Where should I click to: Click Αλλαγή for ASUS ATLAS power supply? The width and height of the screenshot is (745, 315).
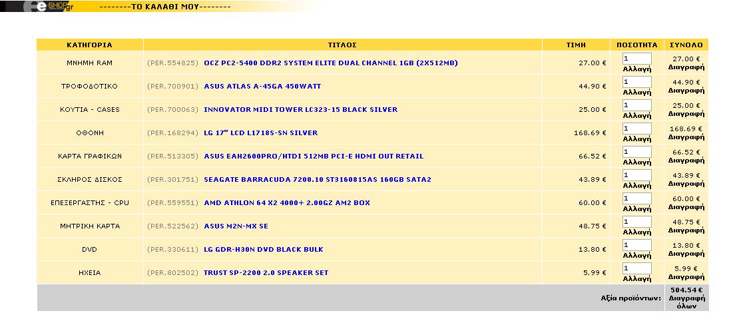[x=636, y=92]
